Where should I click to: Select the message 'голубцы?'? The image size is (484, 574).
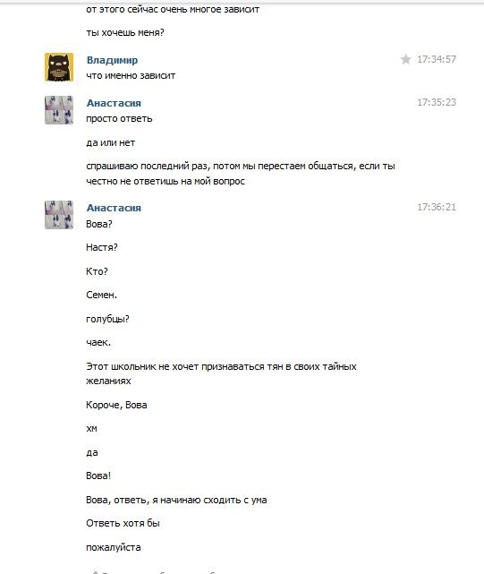tap(107, 319)
